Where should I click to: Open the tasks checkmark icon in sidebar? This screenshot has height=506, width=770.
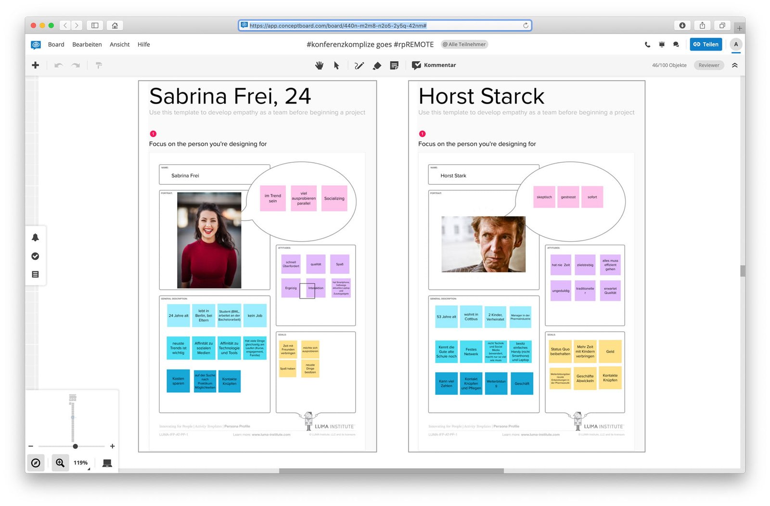point(35,256)
